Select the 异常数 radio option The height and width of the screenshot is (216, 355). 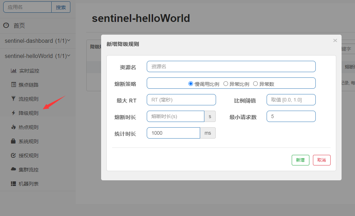point(255,84)
